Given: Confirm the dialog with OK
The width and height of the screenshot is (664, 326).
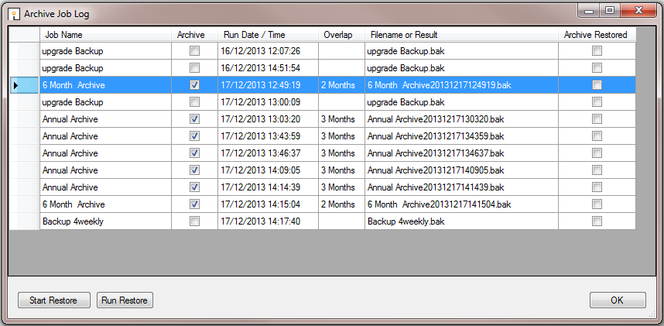Looking at the screenshot, I should [617, 300].
